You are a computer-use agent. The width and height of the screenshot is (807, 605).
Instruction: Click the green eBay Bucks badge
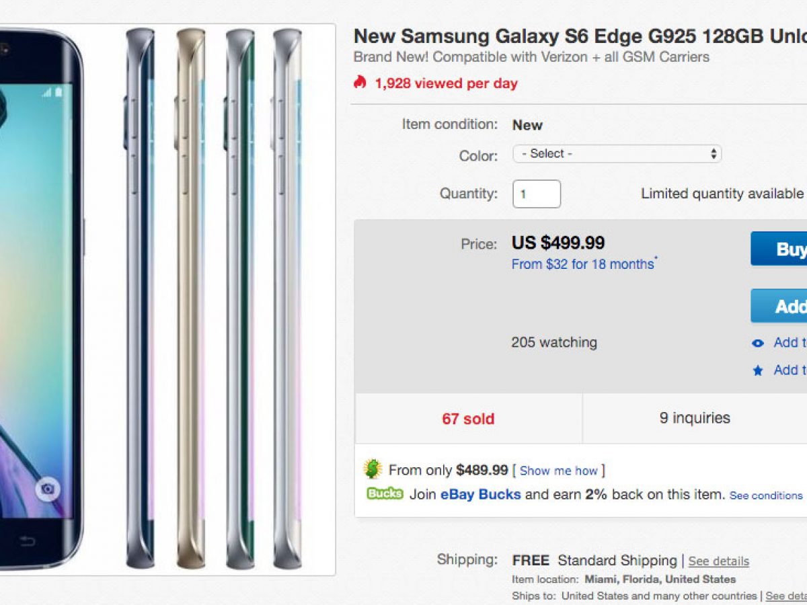385,494
